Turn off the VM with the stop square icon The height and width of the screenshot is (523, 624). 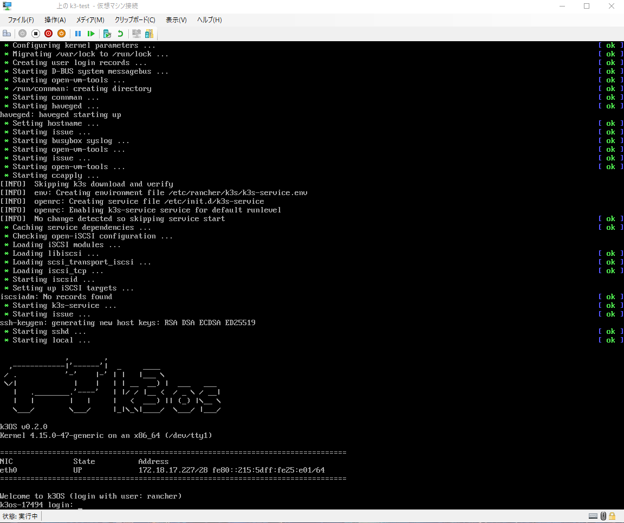click(x=35, y=34)
